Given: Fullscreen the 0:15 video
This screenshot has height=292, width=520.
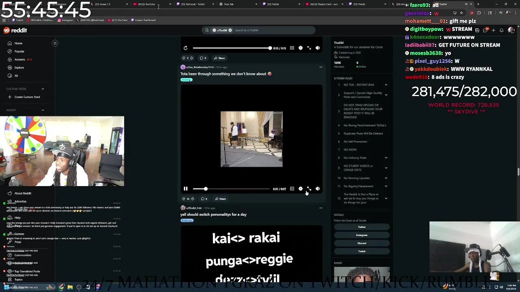Looking at the screenshot, I should point(309,48).
